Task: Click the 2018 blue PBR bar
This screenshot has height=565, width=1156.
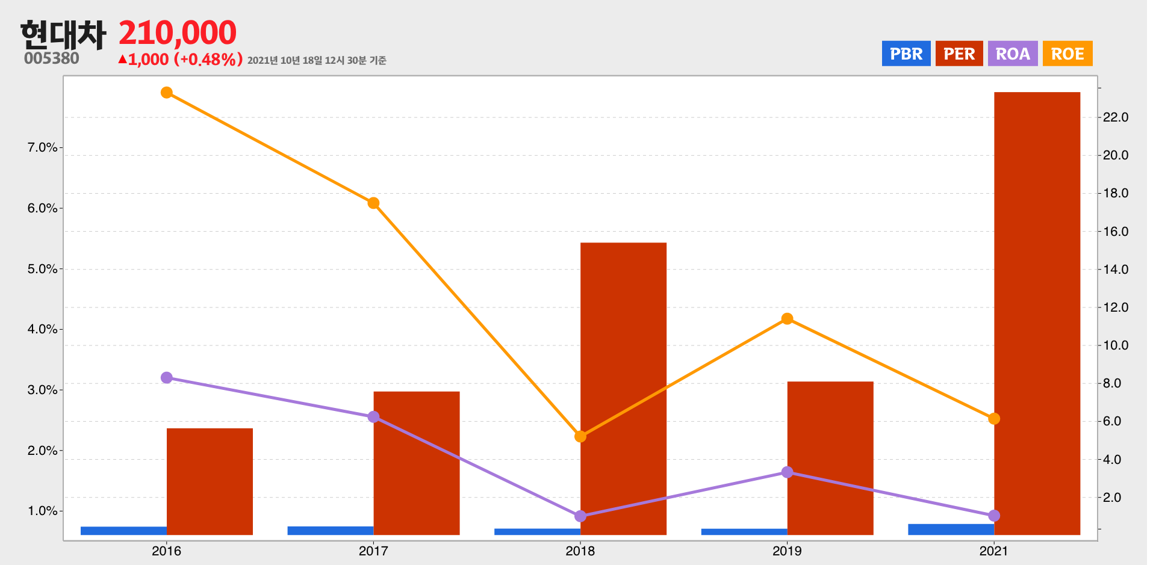Action: coord(537,532)
